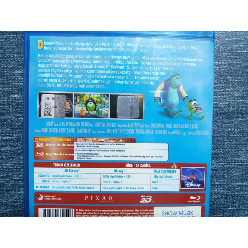Click the copy protection disc icon

click(40, 197)
